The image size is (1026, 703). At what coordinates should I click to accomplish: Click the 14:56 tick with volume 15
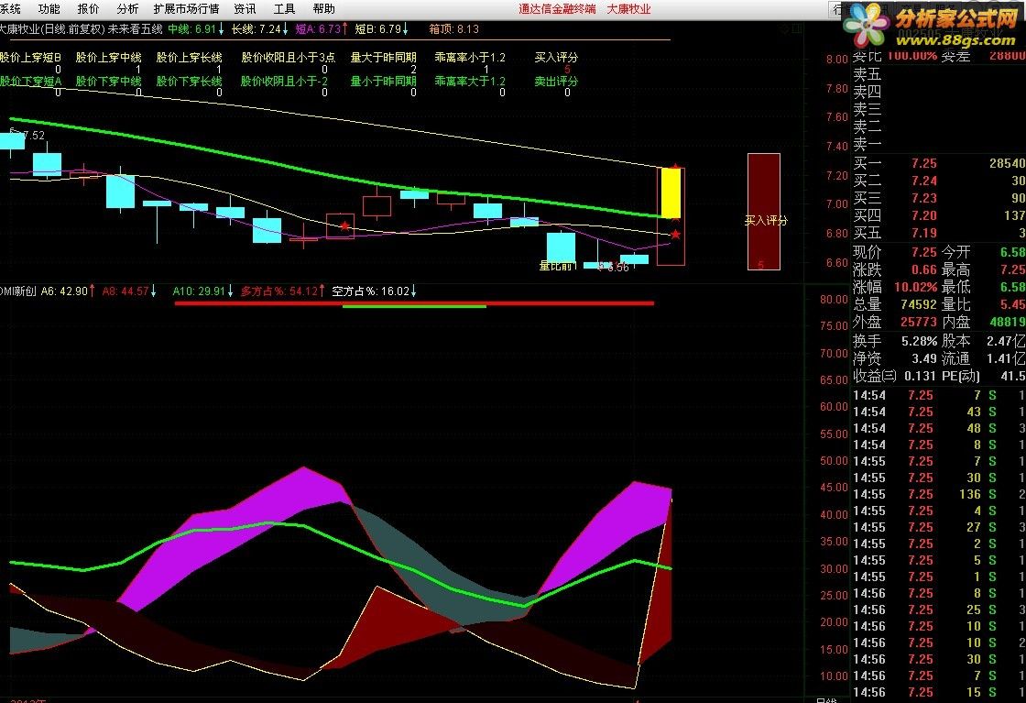939,692
